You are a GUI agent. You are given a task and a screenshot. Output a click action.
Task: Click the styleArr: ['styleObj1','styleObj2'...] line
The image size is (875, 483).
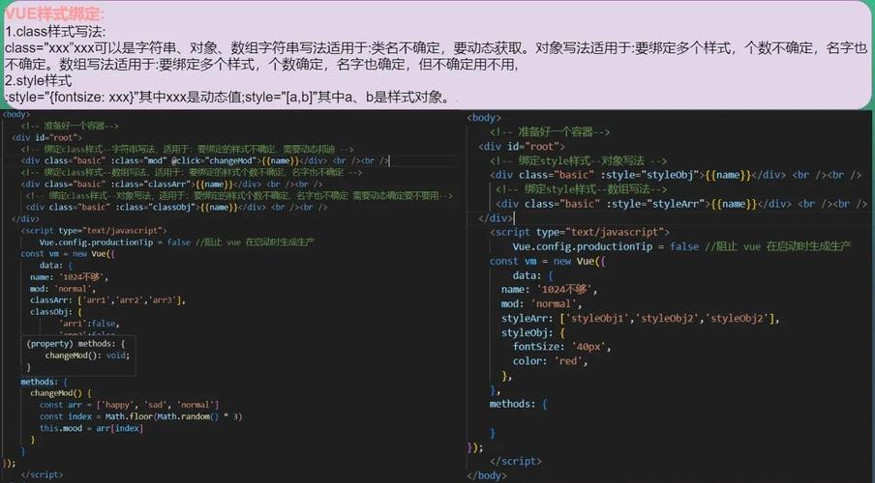click(640, 318)
